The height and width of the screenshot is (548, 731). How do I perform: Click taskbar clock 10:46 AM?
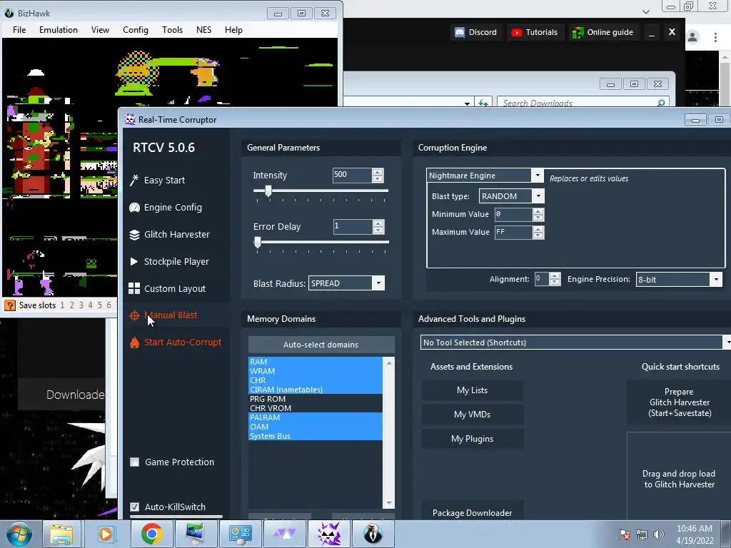tap(695, 529)
